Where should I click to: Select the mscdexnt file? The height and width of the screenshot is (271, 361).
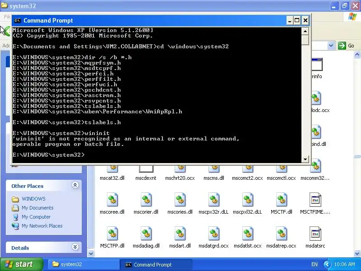point(146,168)
